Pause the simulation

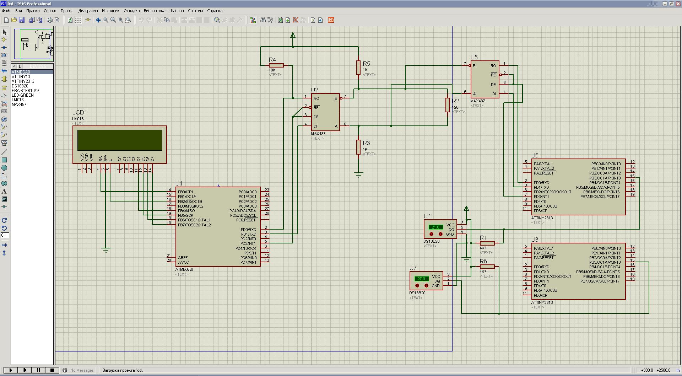(38, 370)
